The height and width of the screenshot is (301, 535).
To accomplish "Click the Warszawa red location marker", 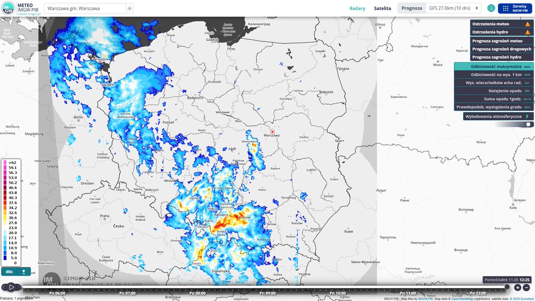I will (272, 132).
